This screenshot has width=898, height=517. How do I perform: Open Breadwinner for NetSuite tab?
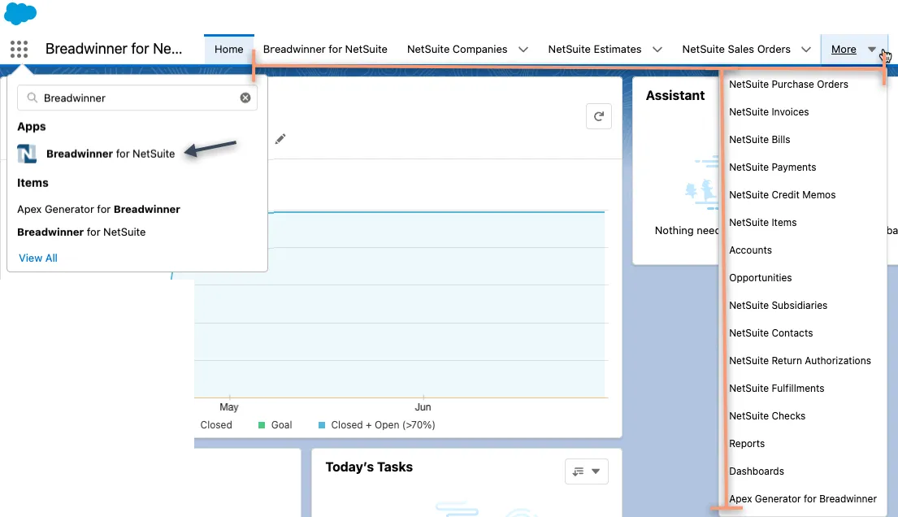pos(325,50)
